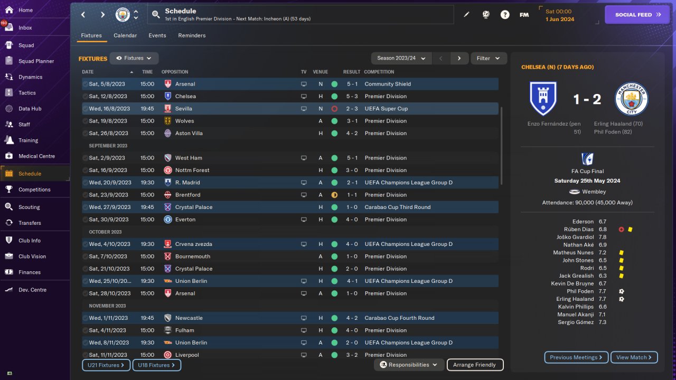
Task: Toggle the checkmark on Chelsea 12/8/2023 fixture
Action: [x=85, y=97]
